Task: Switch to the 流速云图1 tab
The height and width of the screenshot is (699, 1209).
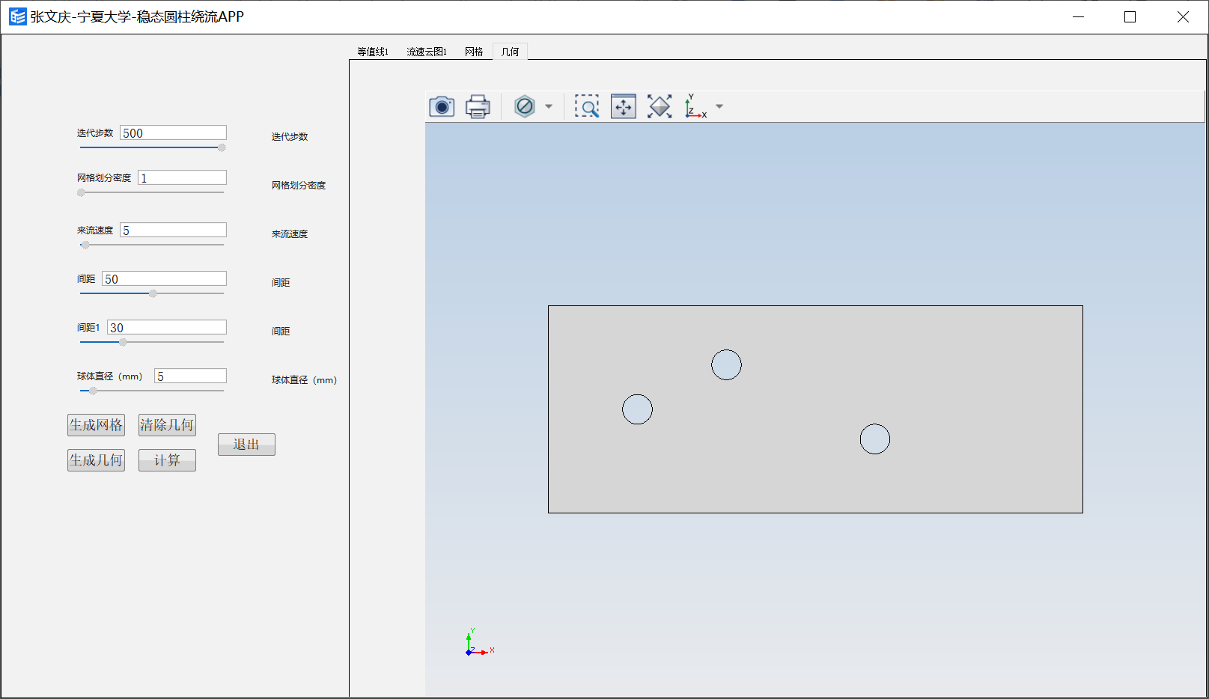Action: [x=427, y=52]
